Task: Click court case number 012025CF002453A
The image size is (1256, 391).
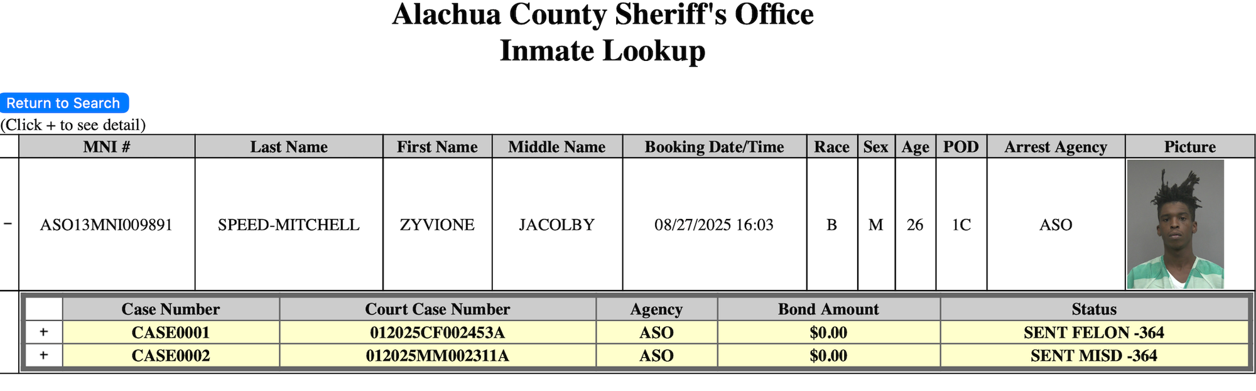Action: coord(437,333)
